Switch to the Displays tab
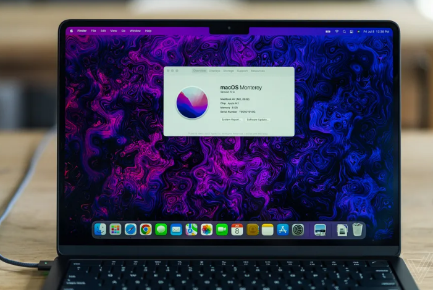This screenshot has width=433, height=290. point(214,71)
